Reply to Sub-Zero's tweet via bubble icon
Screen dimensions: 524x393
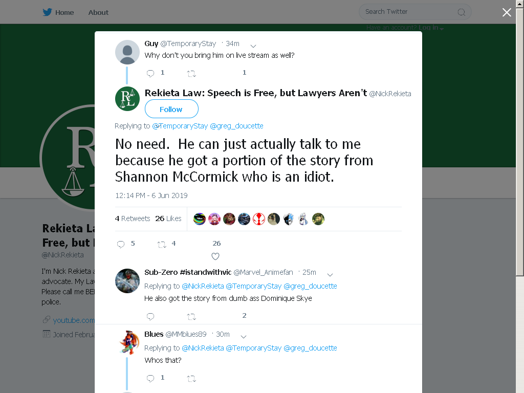[x=150, y=316]
